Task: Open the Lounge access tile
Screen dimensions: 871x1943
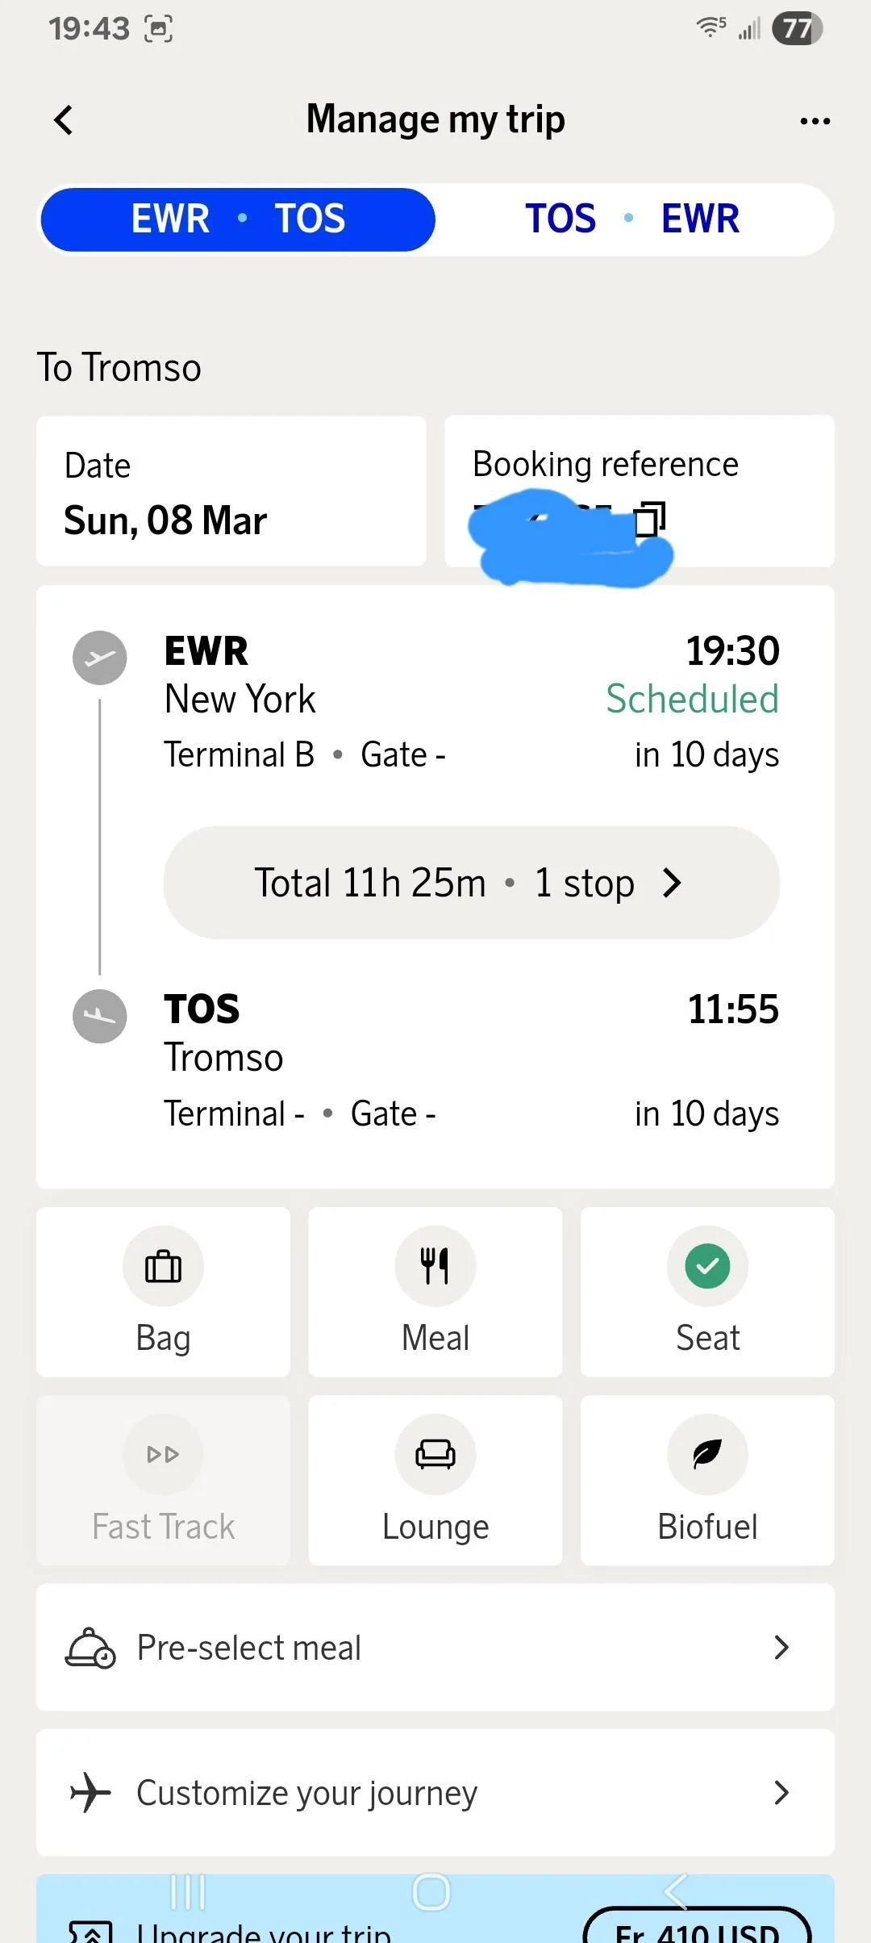Action: tap(435, 1480)
